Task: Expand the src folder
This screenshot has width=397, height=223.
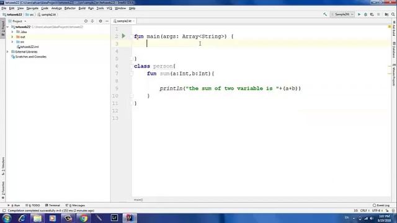Action: pos(12,42)
